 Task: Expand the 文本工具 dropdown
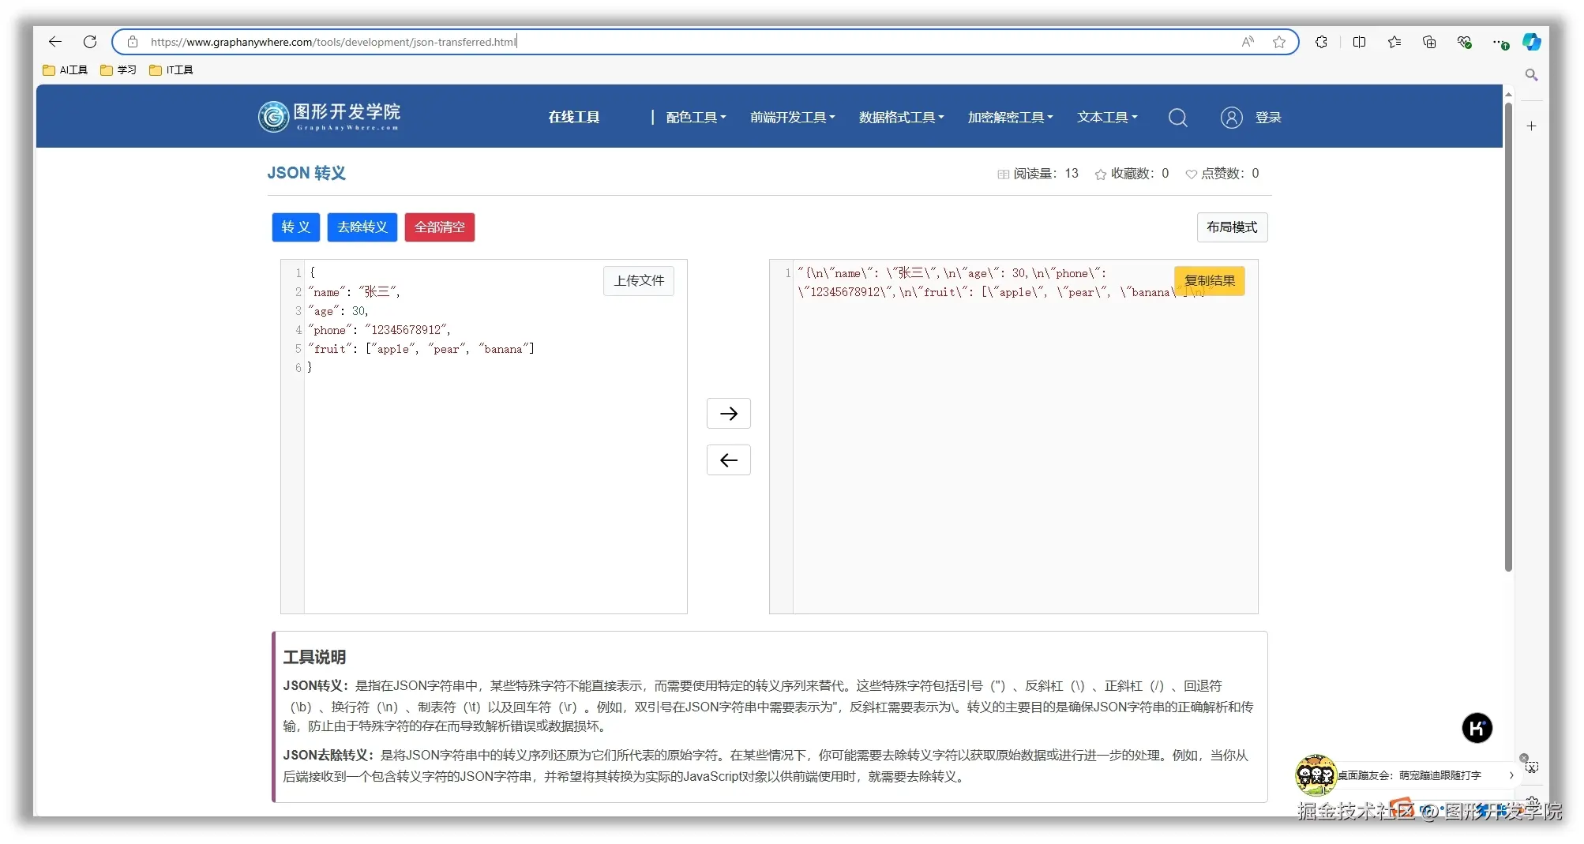[1106, 117]
